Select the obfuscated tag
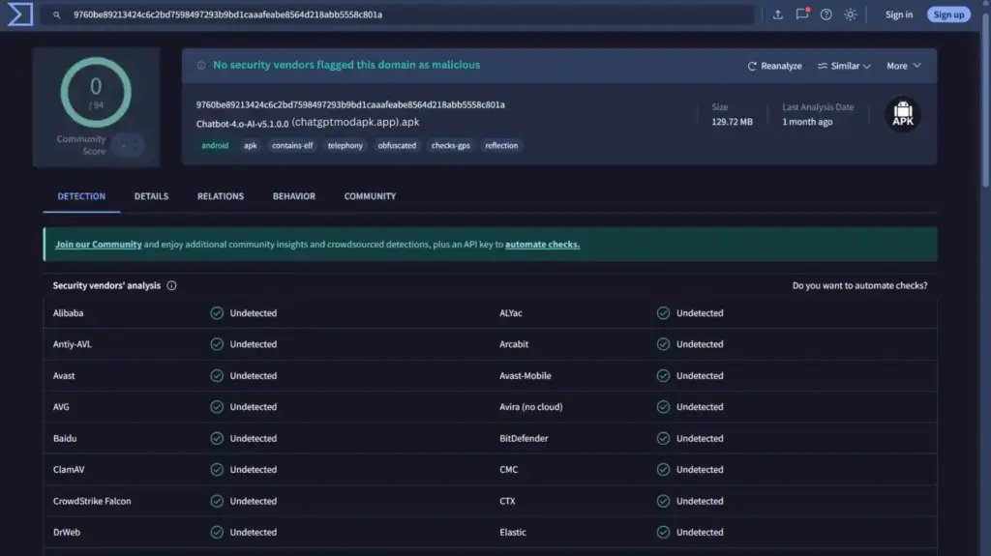The width and height of the screenshot is (991, 556). 397,145
